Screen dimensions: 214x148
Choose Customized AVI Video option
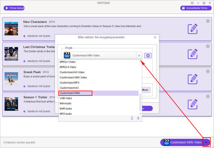pyautogui.click(x=99, y=72)
